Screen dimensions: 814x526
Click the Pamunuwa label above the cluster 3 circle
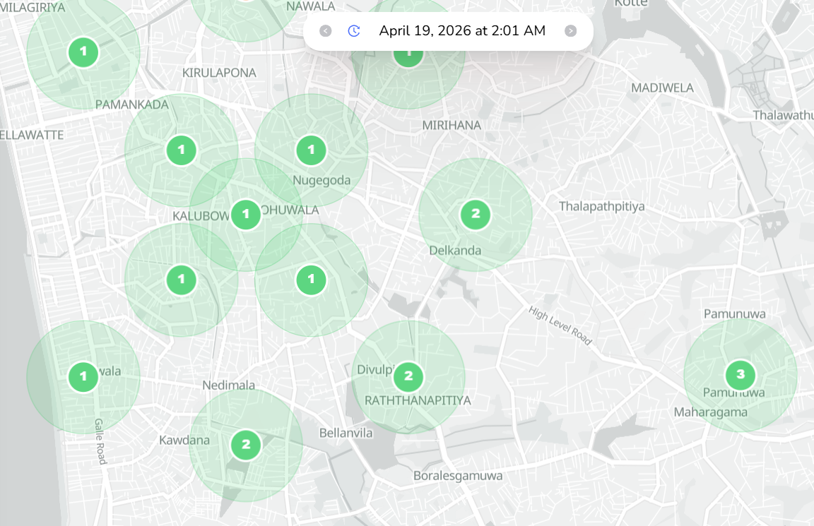(x=735, y=314)
